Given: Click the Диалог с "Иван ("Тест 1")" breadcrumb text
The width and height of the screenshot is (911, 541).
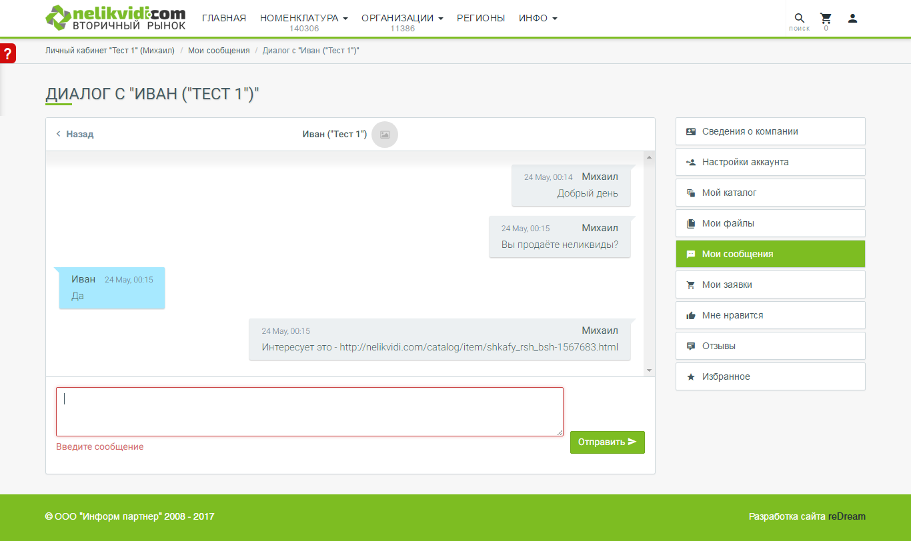Looking at the screenshot, I should [311, 51].
